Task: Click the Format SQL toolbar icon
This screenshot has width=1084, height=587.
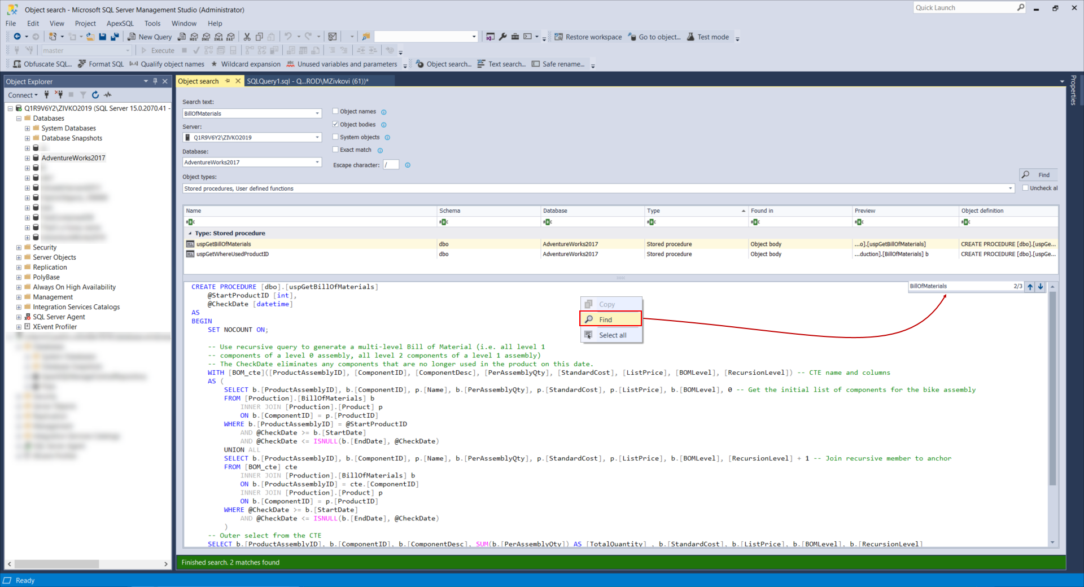Action: tap(82, 64)
